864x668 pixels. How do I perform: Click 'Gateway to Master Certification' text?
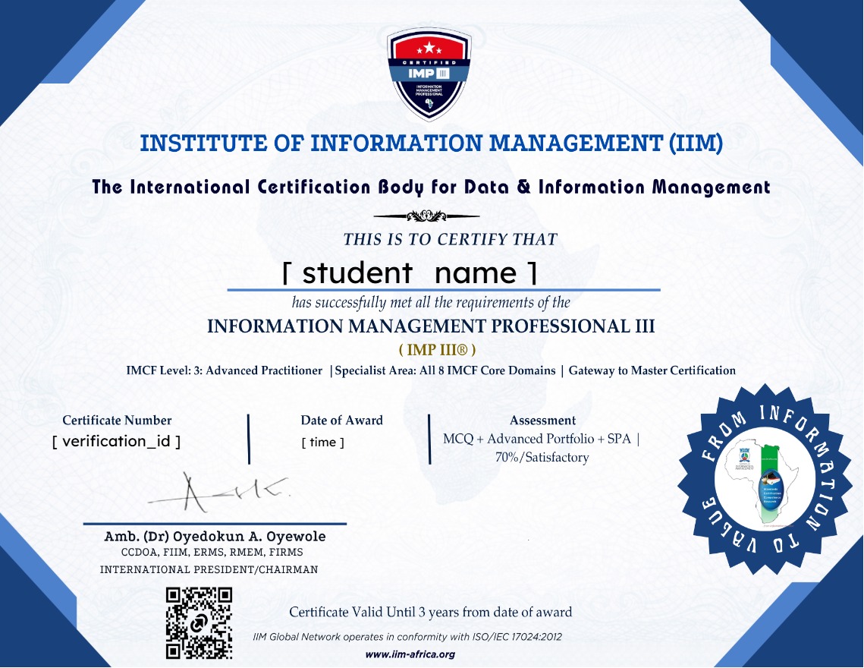pos(652,370)
